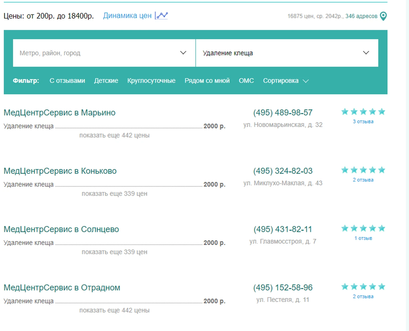Call phone number (495) 324-82-03
Viewport: 409px width, 331px height.
[x=283, y=171]
